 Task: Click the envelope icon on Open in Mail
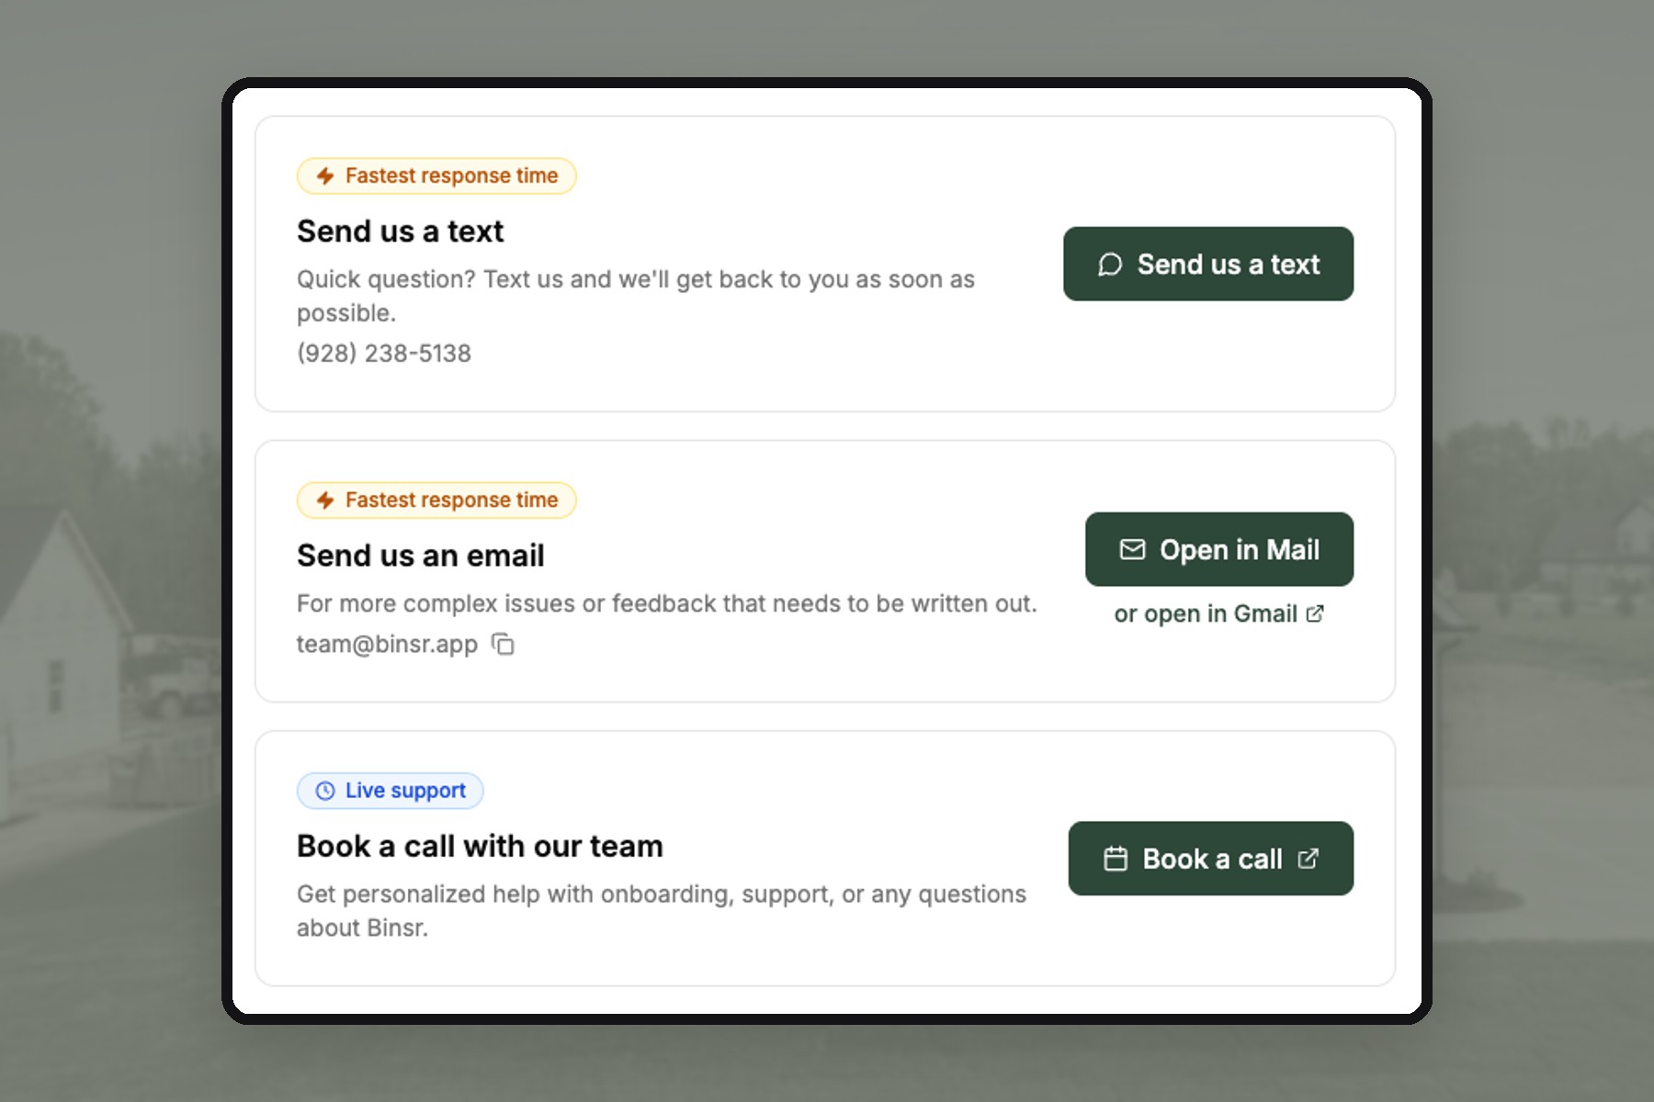click(1132, 549)
